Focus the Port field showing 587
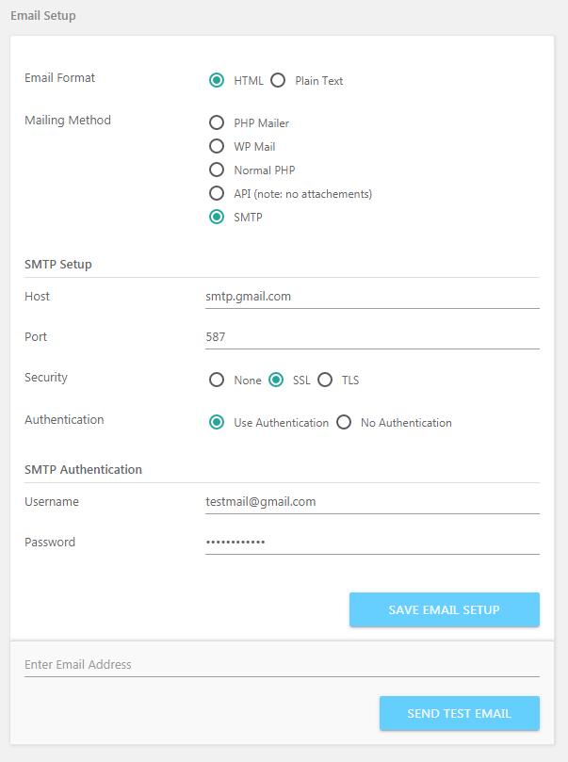 click(x=372, y=337)
